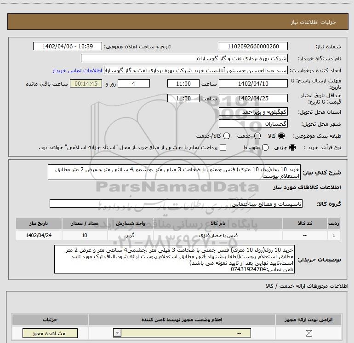Choose the جزیی purchase process option
This screenshot has height=343, width=354.
coord(292,147)
